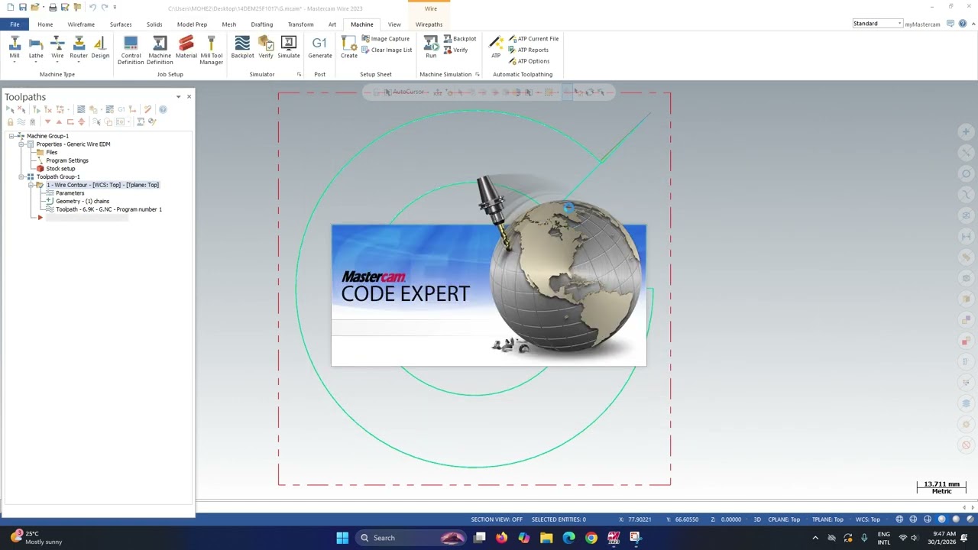The height and width of the screenshot is (550, 978).
Task: Open ATP Options
Action: [529, 61]
